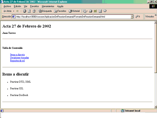Click the Ir go button
This screenshot has width=157, height=118.
(x=138, y=17)
